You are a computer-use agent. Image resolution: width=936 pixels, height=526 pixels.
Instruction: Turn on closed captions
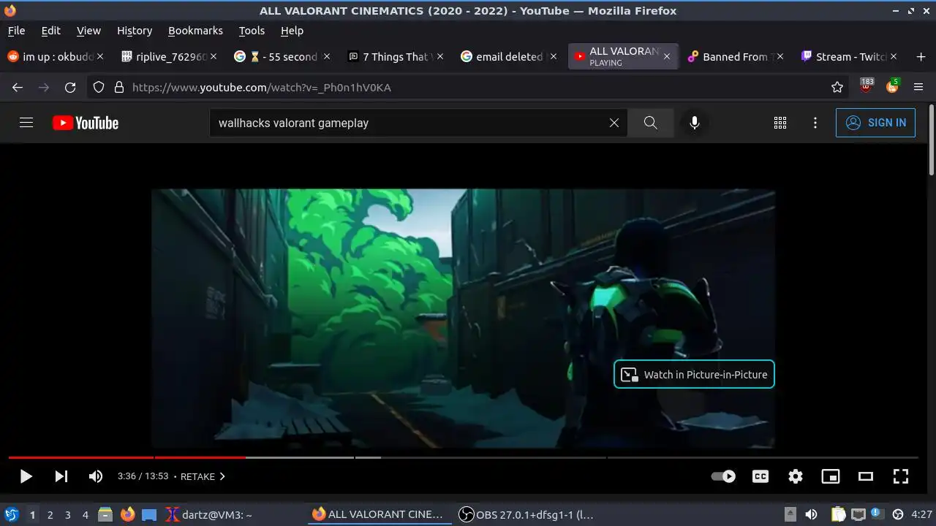pyautogui.click(x=760, y=476)
